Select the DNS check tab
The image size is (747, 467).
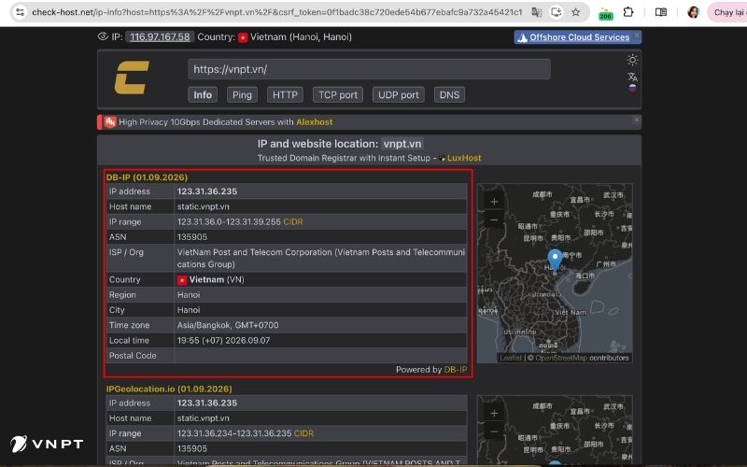point(449,95)
